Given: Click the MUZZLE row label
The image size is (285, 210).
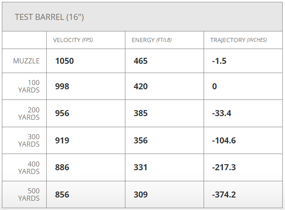Looking at the screenshot, I should [26, 61].
